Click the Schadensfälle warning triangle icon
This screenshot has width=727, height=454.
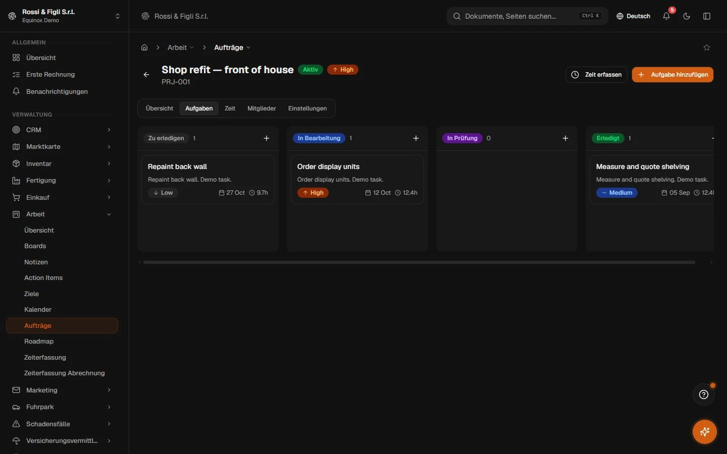(x=16, y=424)
